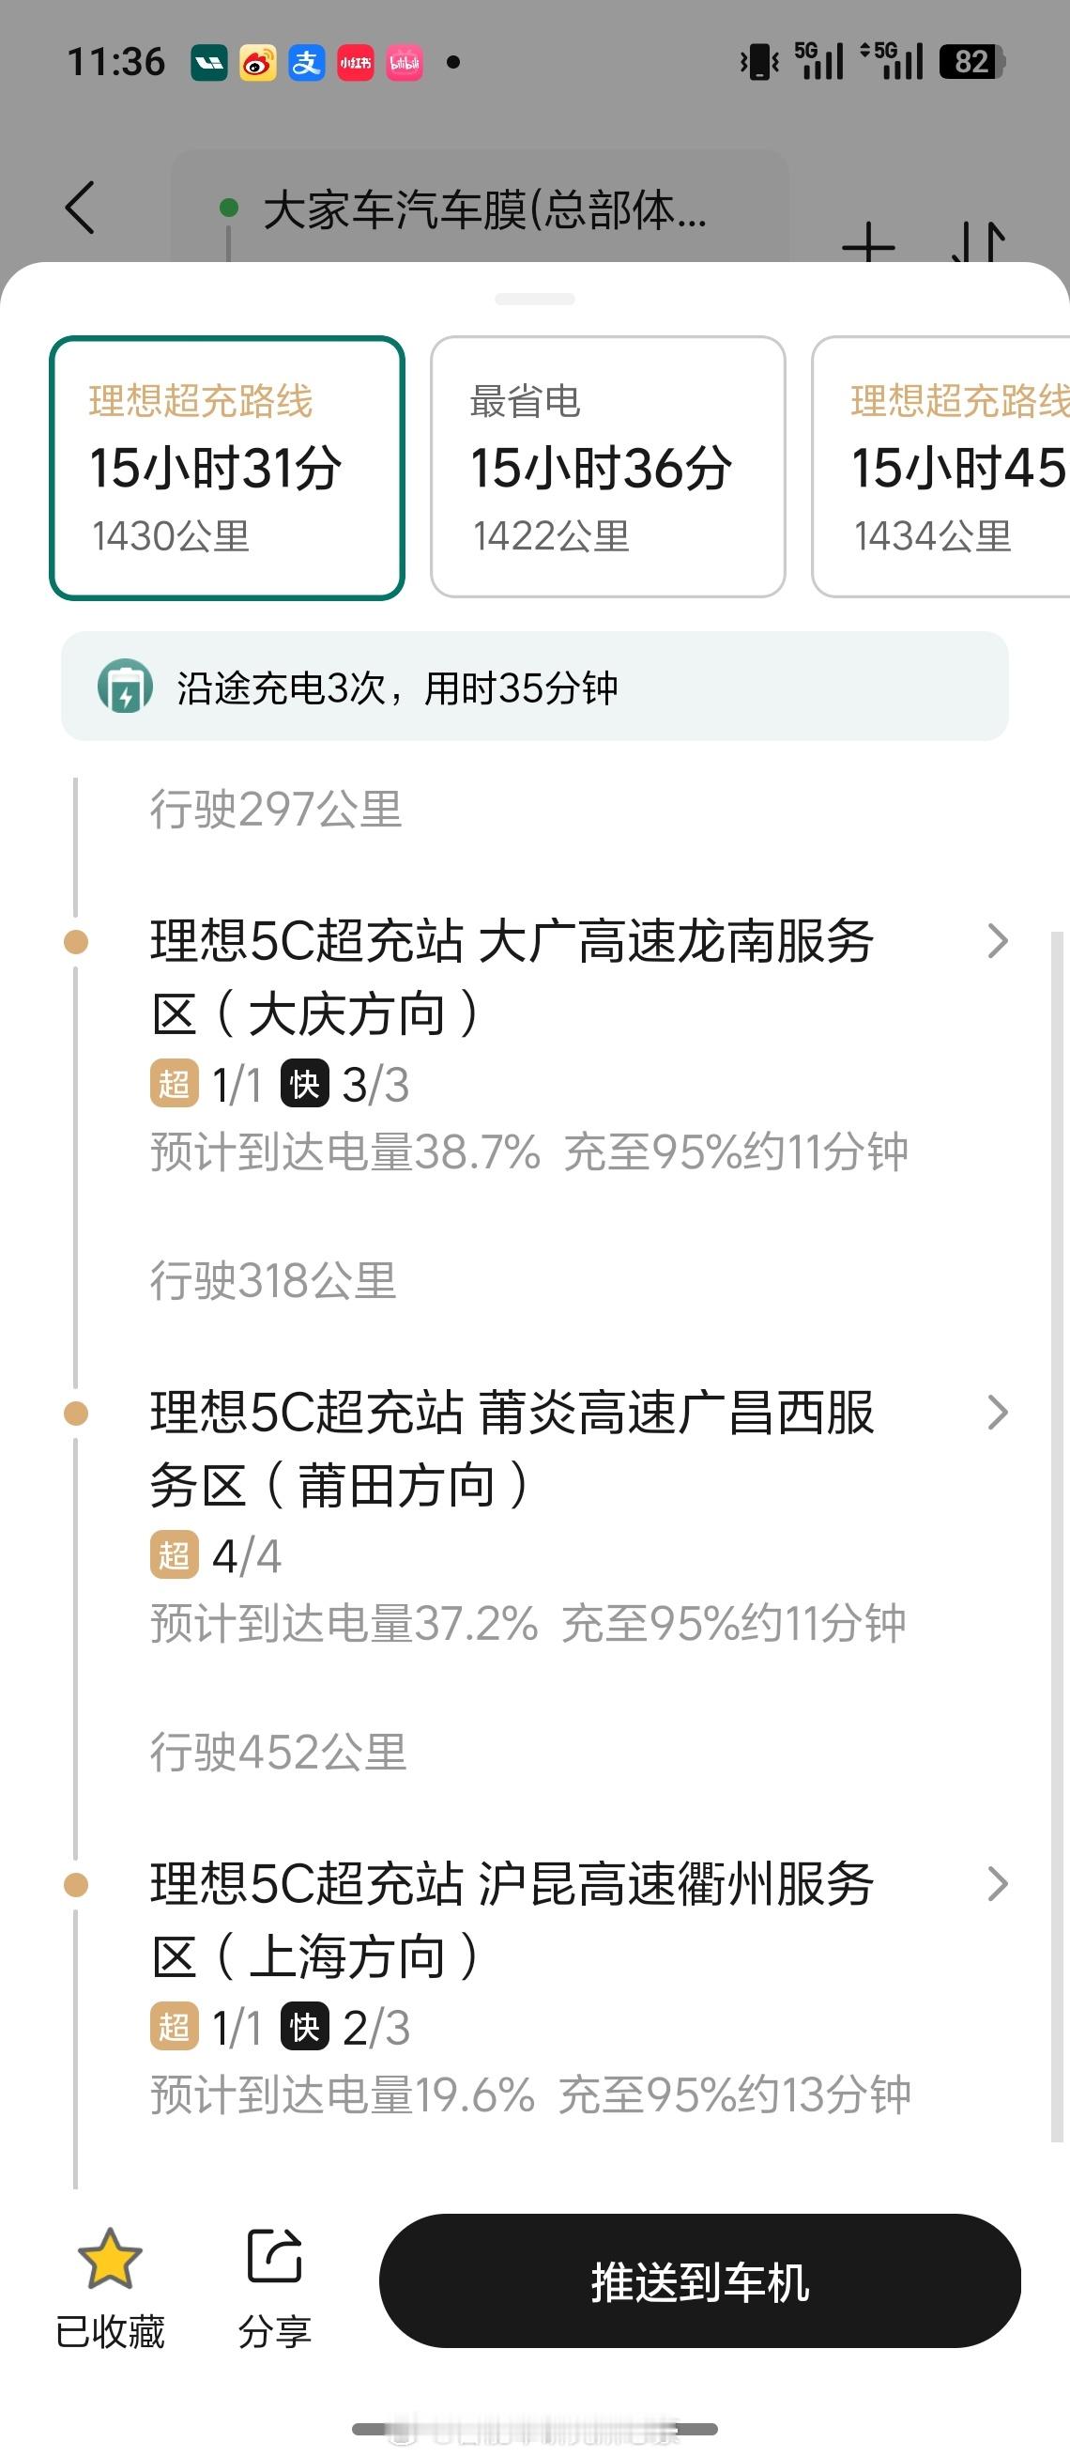The image size is (1070, 2457).
Task: Tap the swap route direction icon
Action: (x=980, y=243)
